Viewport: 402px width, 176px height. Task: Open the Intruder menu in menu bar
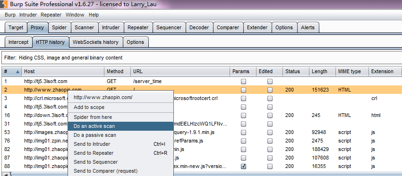tap(28, 15)
